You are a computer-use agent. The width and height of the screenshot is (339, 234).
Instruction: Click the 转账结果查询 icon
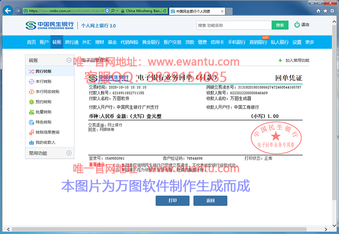pos(31,132)
